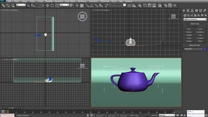The height and width of the screenshot is (117, 208).
Task: Open Select by Name tool
Action: [x=33, y=6]
